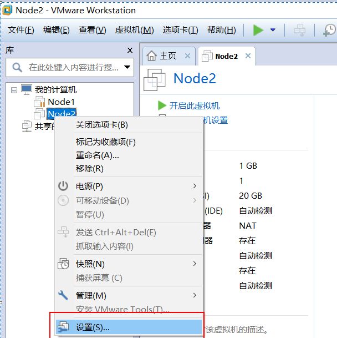Click the snapshot icon beside 快照(N)

pyautogui.click(x=63, y=264)
